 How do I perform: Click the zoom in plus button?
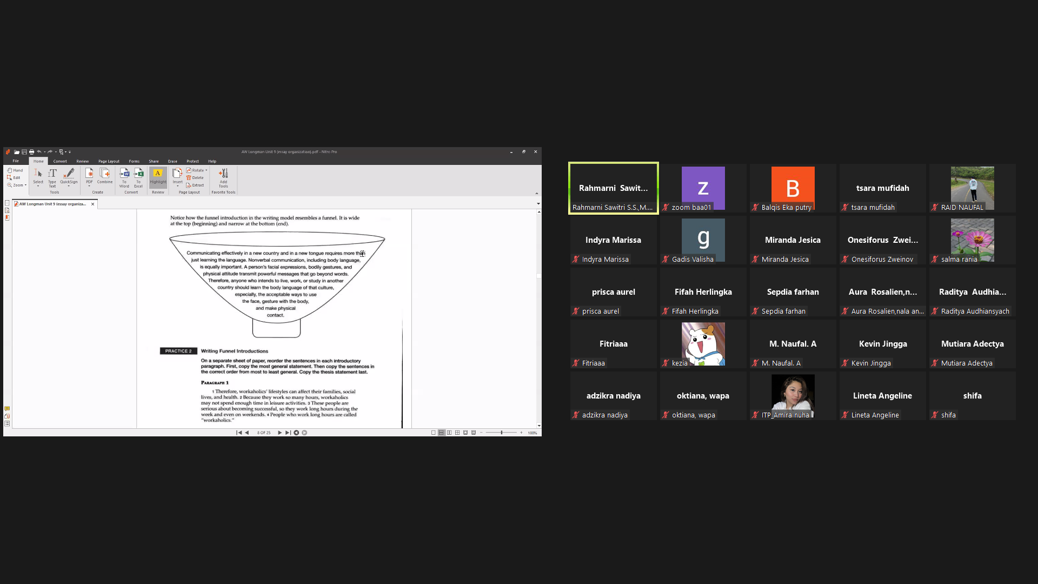pyautogui.click(x=521, y=433)
